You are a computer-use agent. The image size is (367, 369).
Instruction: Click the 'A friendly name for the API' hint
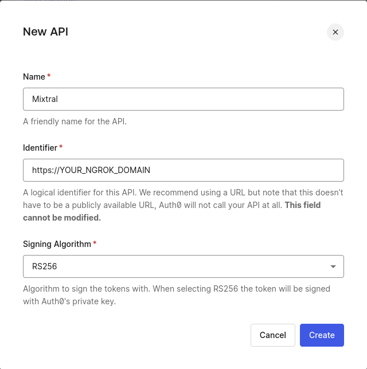(75, 121)
